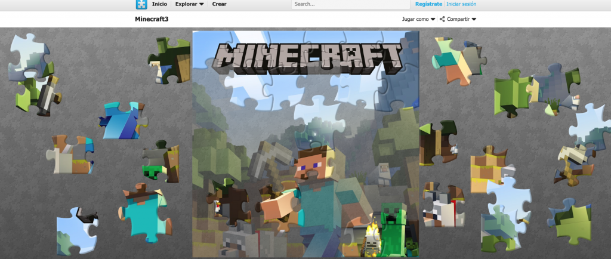The width and height of the screenshot is (611, 259).
Task: Open the Compartir dropdown
Action: (461, 19)
